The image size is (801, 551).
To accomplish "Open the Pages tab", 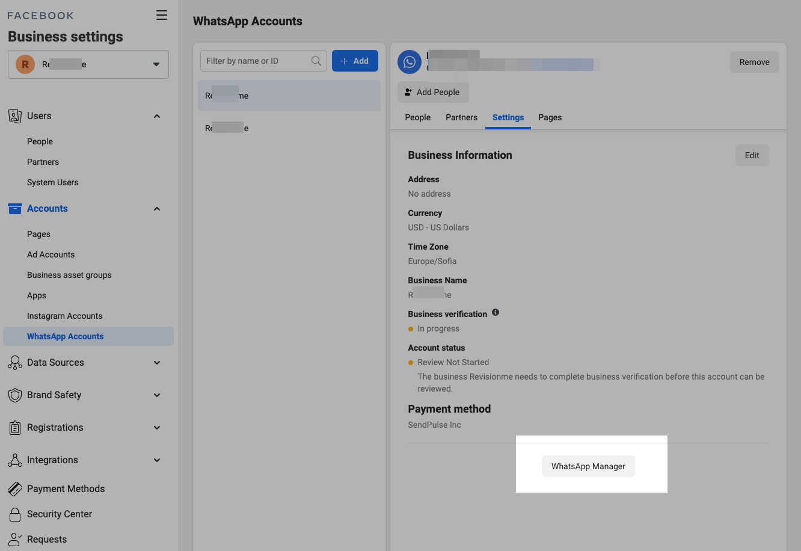I will (x=550, y=117).
